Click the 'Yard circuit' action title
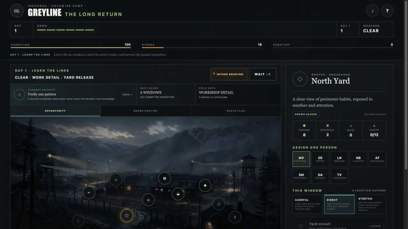The width and height of the screenshot is (408, 229). coord(320,224)
